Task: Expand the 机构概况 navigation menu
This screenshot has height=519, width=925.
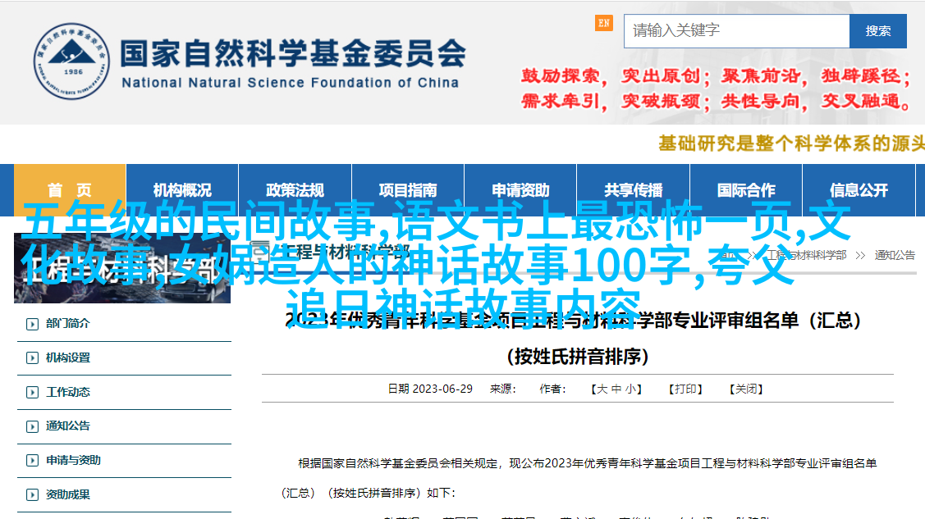Action: pyautogui.click(x=182, y=190)
